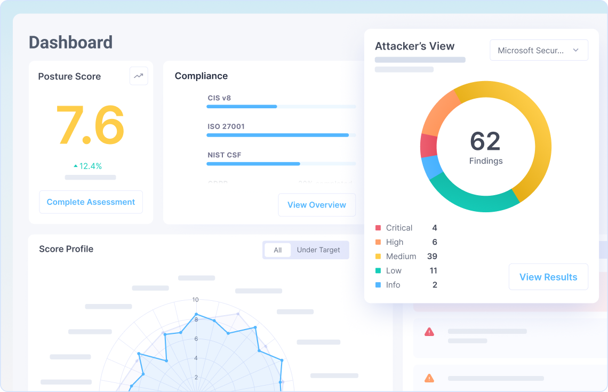
Task: Click the green up-arrow next to 12.4%
Action: click(x=75, y=166)
